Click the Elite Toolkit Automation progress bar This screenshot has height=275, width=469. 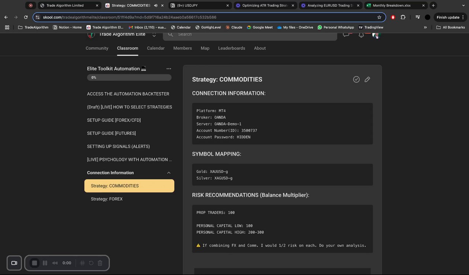coord(129,78)
